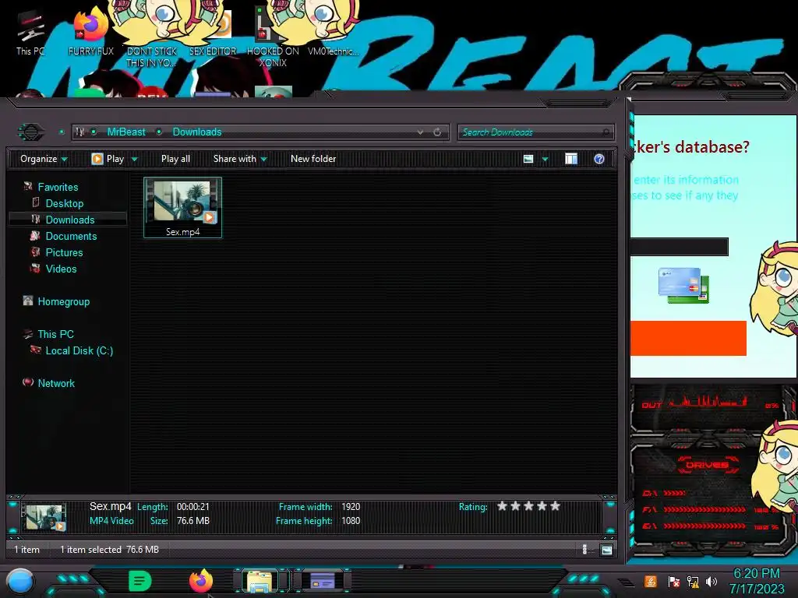Switch to large thumbnails view in status bar

click(x=606, y=550)
